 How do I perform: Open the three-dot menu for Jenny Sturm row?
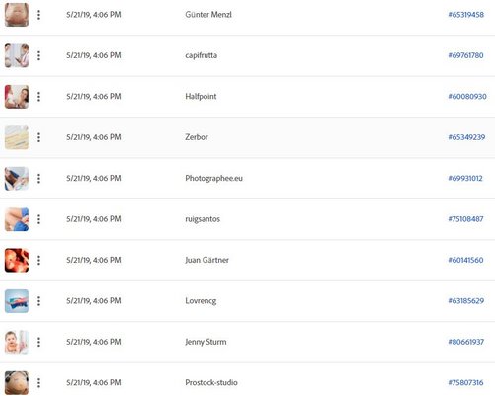tap(39, 342)
